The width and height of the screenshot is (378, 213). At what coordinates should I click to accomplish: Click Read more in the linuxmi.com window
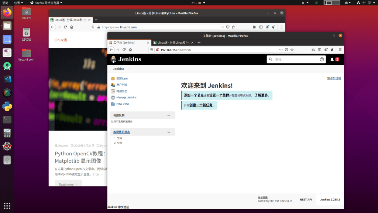point(68,184)
